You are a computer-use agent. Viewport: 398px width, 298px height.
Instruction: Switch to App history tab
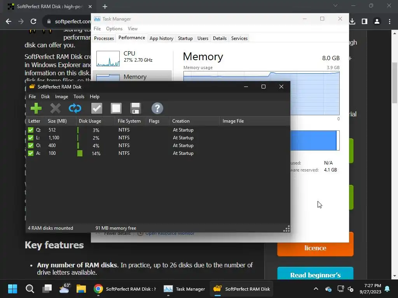coord(161,38)
